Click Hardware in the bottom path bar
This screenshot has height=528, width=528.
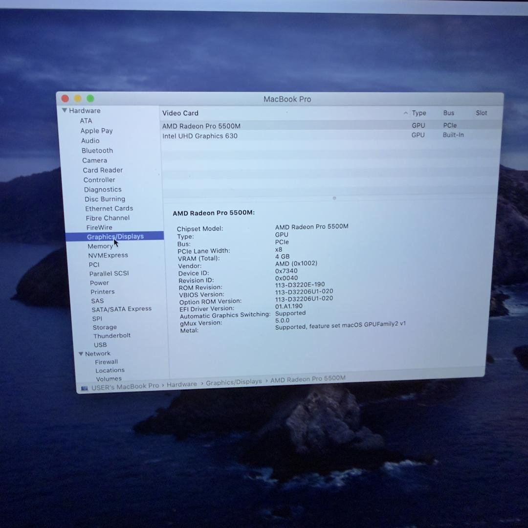tap(181, 384)
